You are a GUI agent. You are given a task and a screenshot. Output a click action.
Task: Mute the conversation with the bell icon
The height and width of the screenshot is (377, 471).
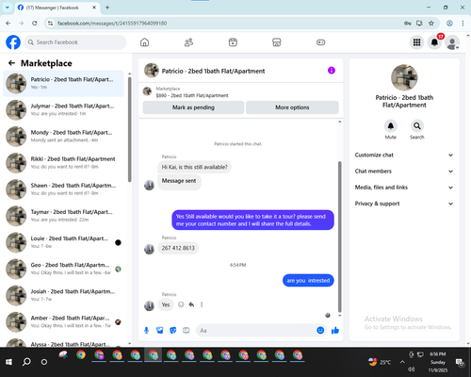pos(390,126)
